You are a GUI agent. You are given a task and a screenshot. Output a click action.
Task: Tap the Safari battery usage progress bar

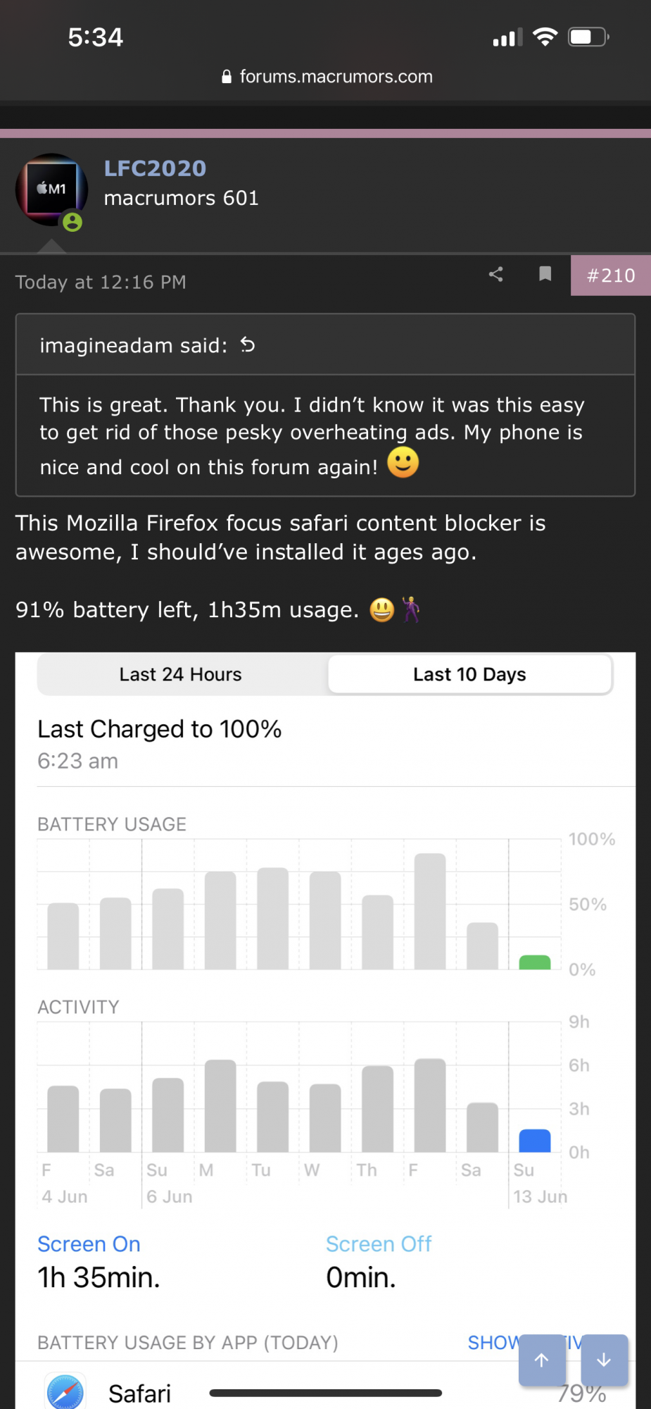pyautogui.click(x=326, y=1393)
